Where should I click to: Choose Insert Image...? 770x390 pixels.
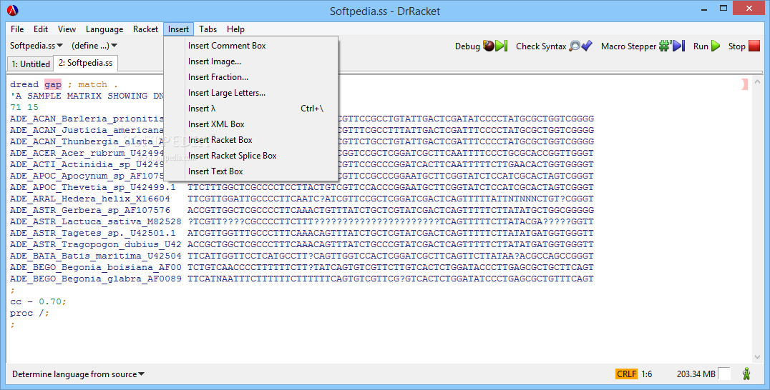[251, 61]
